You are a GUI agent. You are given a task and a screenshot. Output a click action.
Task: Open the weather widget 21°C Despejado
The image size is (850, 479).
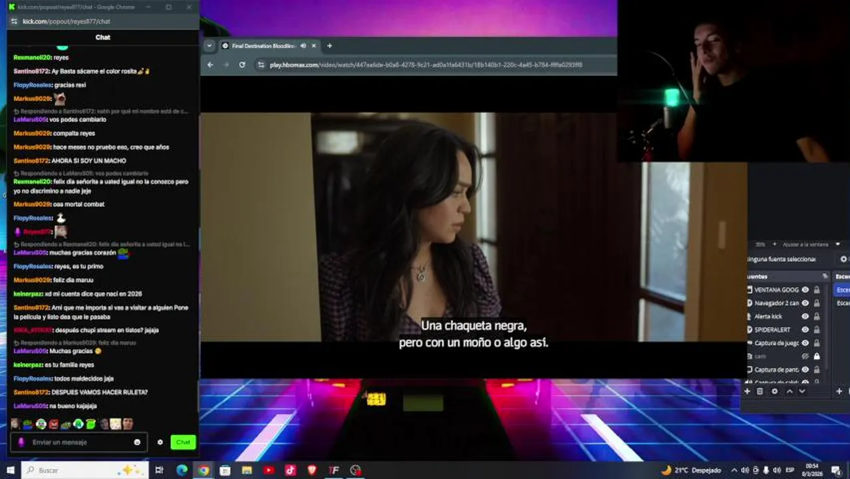691,470
